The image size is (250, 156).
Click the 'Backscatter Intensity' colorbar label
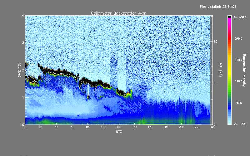pyautogui.click(x=244, y=70)
